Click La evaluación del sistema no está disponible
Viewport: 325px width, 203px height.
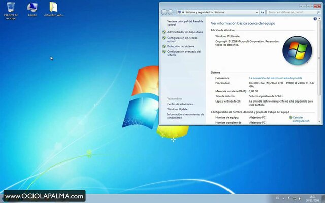point(275,78)
